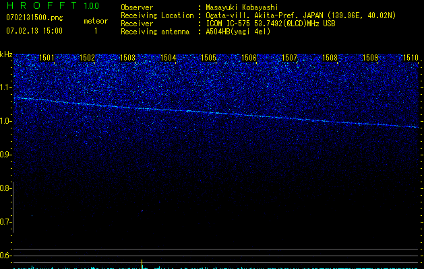Click the Receiving Location field label
The width and height of the screenshot is (424, 269).
157,15
